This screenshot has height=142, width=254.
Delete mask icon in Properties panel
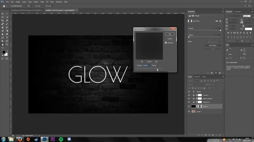pos(220,73)
